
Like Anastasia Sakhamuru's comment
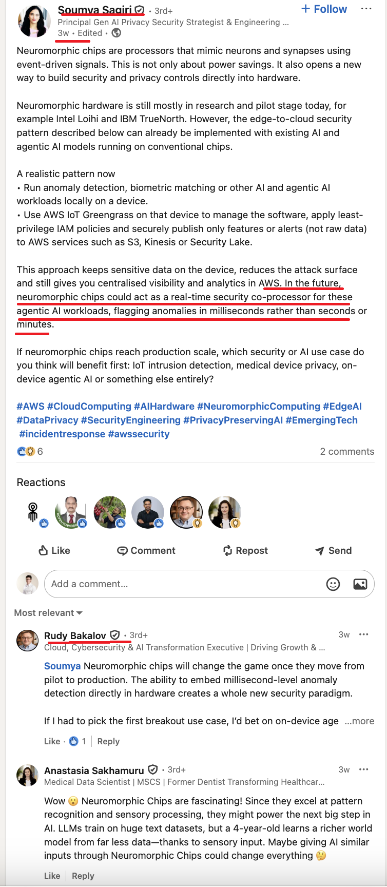click(x=52, y=876)
